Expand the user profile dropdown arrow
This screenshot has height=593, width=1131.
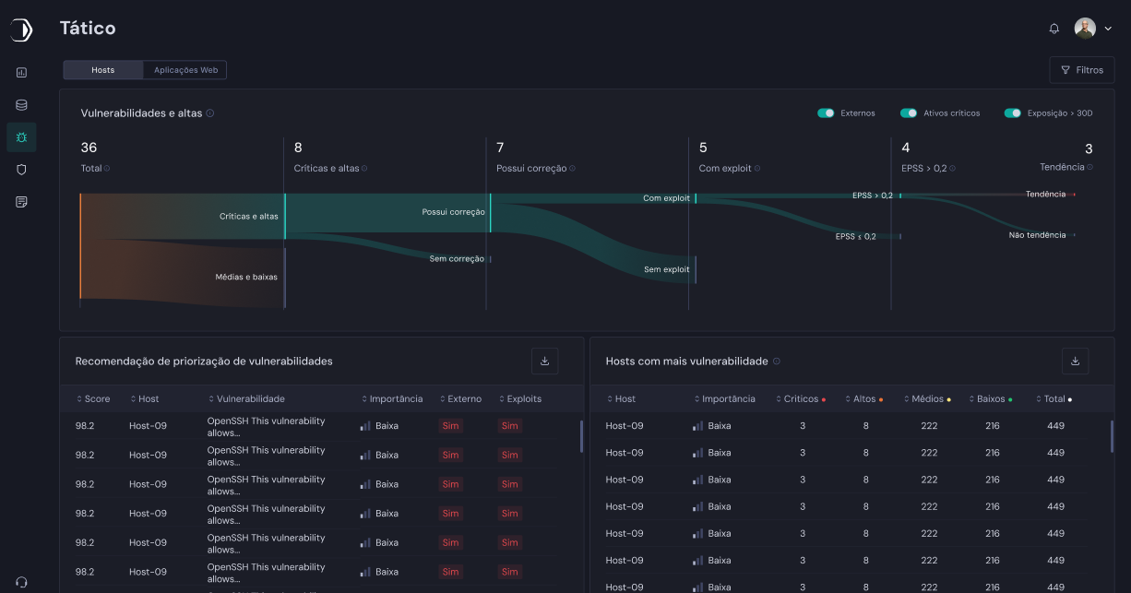coord(1108,29)
